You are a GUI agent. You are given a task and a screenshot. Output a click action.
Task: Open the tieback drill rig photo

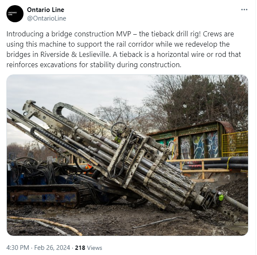(x=127, y=155)
